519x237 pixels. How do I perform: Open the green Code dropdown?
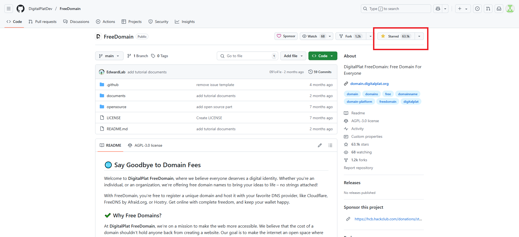323,56
